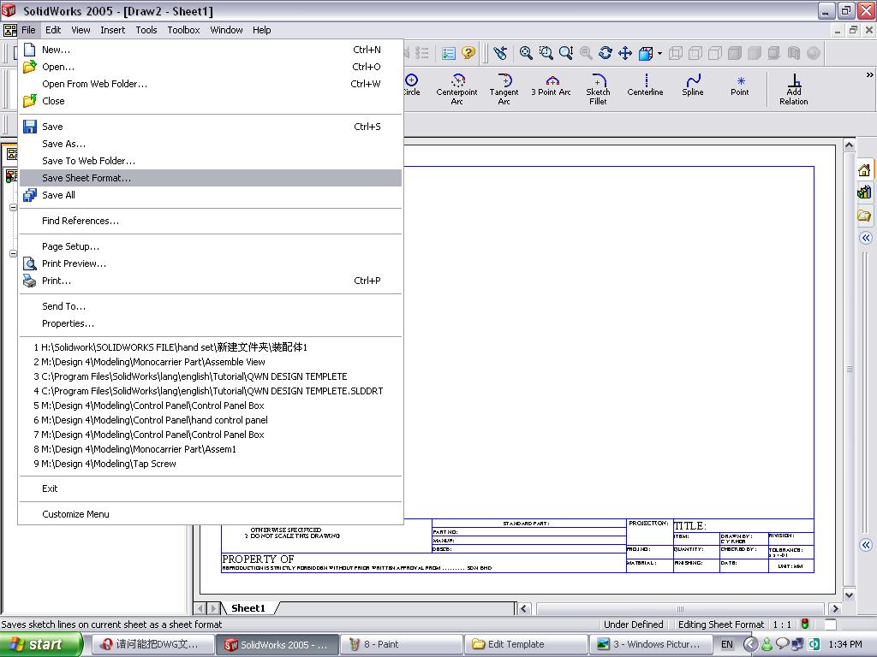Switch to Windows Picture viewer taskbar button
Viewport: 877px width, 657px height.
coord(651,645)
